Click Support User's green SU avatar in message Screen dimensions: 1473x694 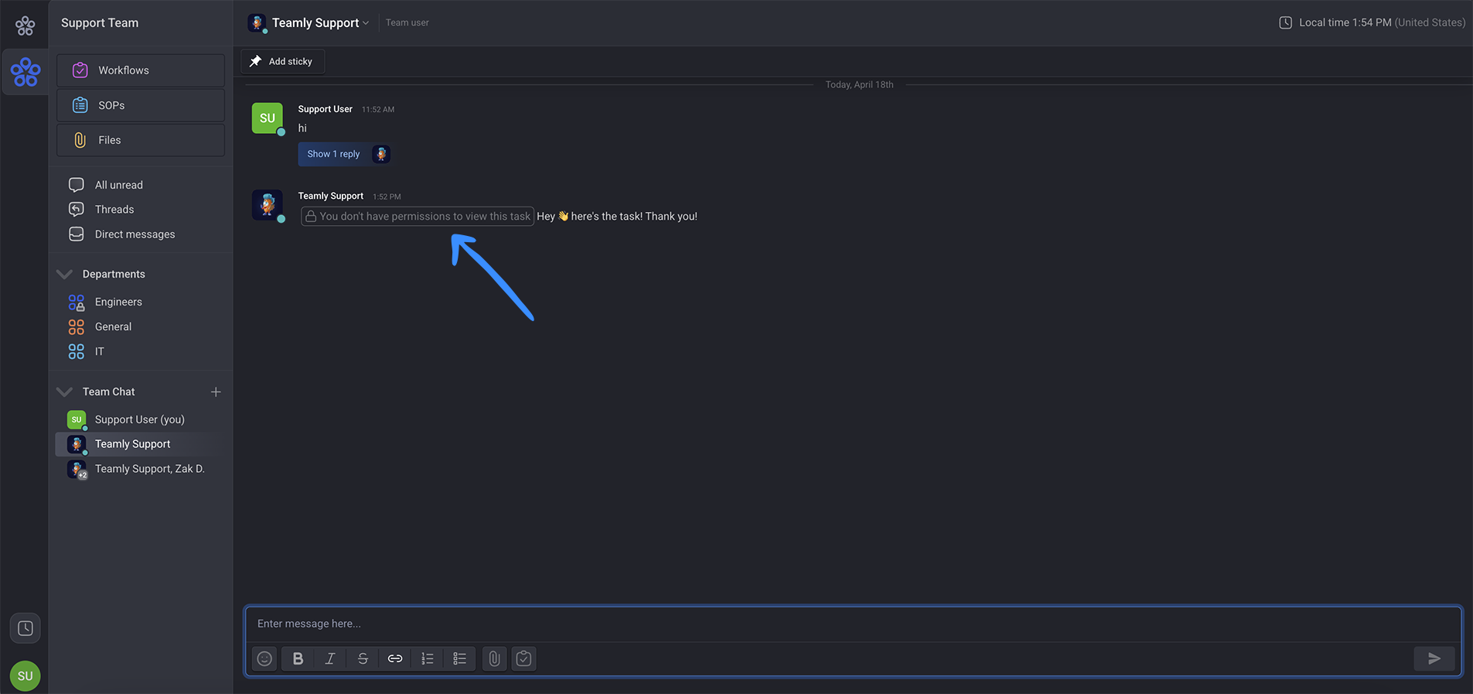[268, 118]
